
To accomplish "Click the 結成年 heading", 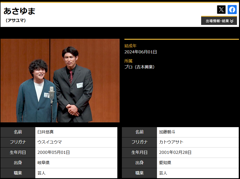I will coord(130,46).
